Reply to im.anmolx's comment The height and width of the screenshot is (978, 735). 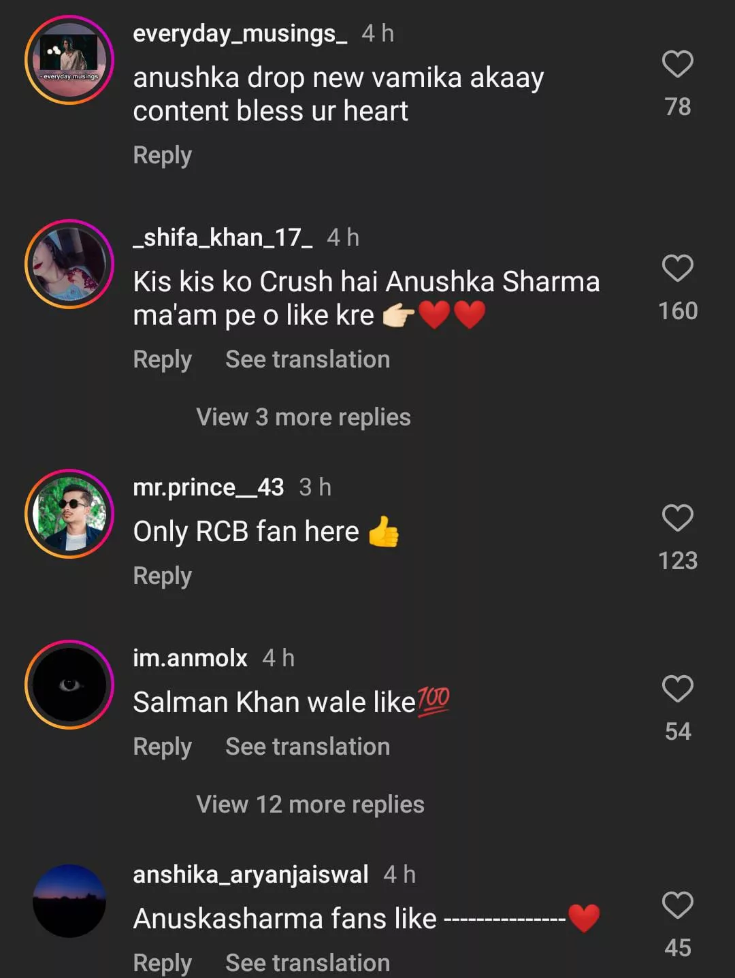pyautogui.click(x=162, y=747)
